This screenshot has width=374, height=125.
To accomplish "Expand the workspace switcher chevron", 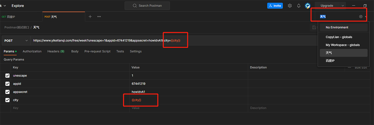I will (x=4, y=6).
